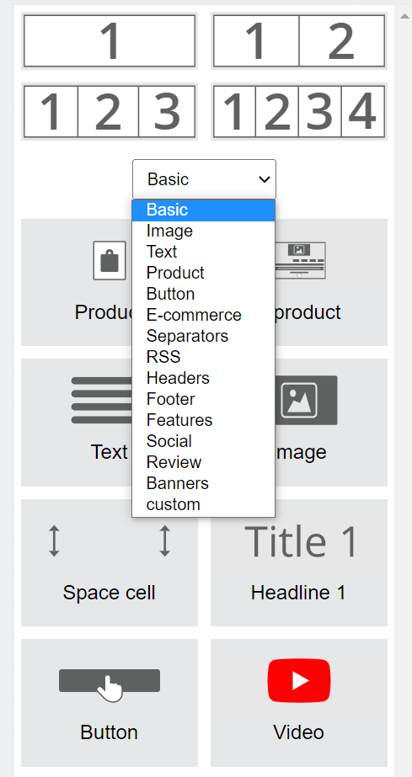Pick the three-column layout block
412x777 pixels.
click(109, 111)
